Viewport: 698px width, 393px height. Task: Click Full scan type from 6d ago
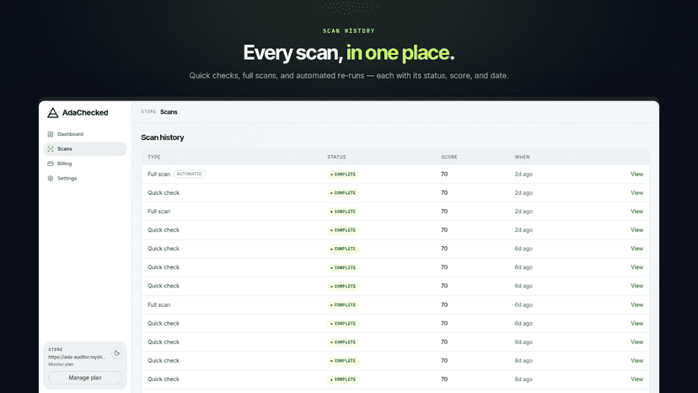tap(159, 304)
